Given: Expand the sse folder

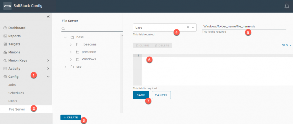Looking at the screenshot, I should pyautogui.click(x=66, y=67).
